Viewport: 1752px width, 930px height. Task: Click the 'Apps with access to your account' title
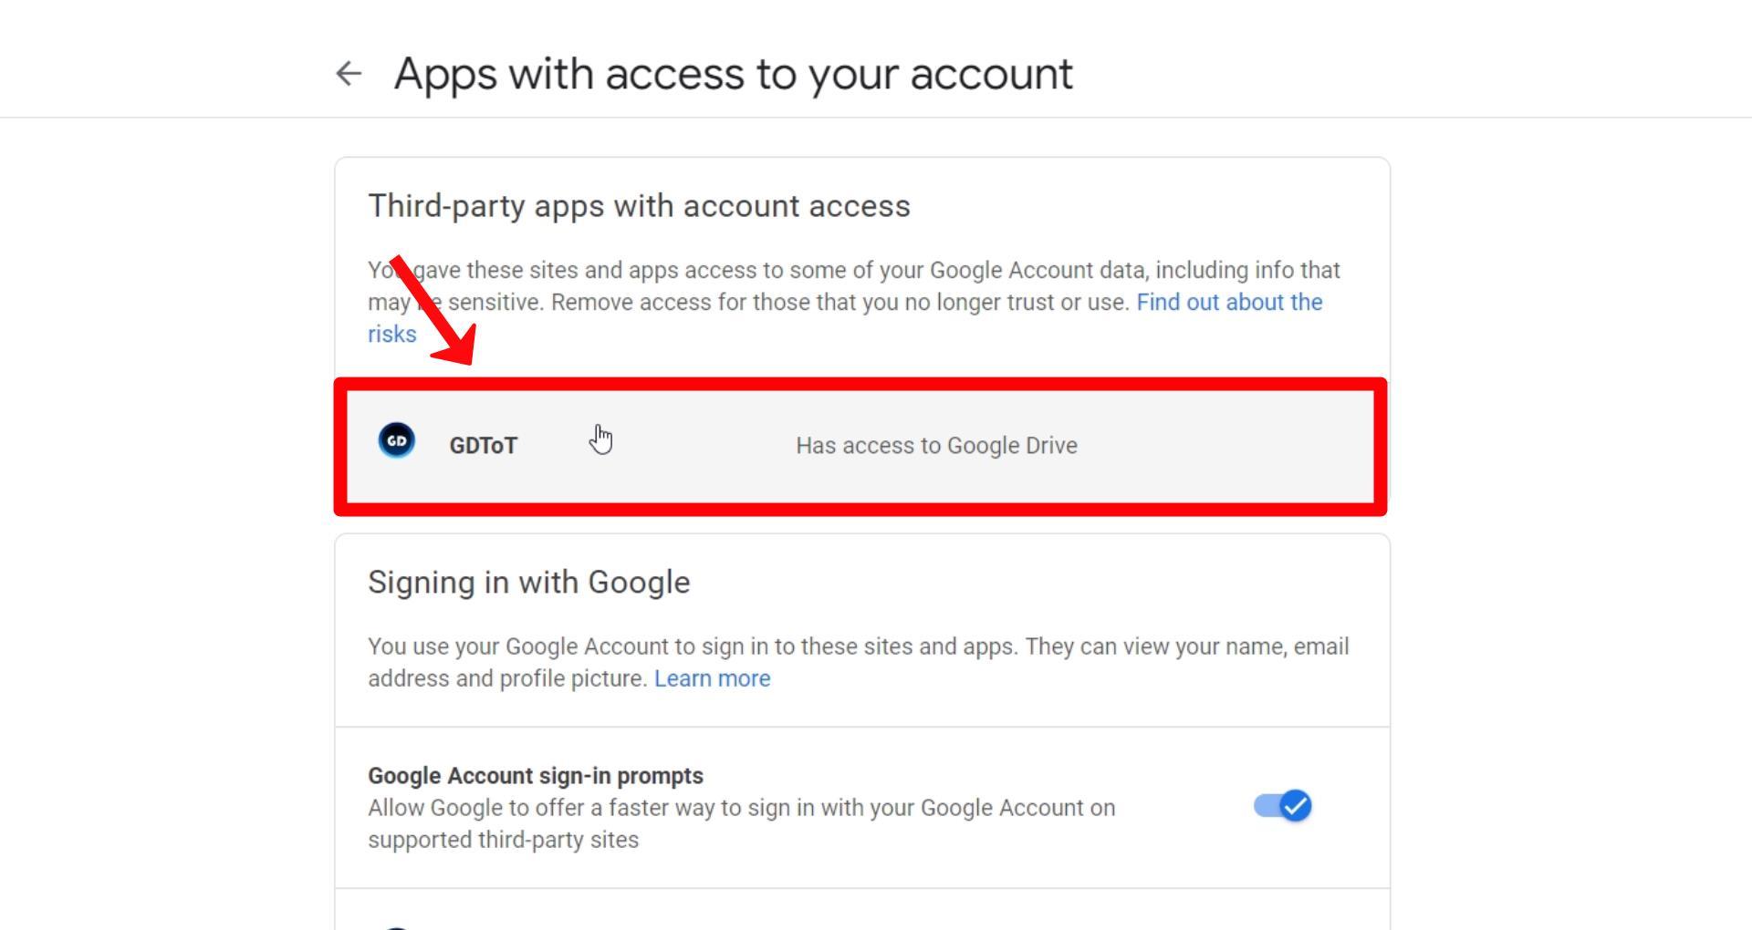[x=733, y=74]
